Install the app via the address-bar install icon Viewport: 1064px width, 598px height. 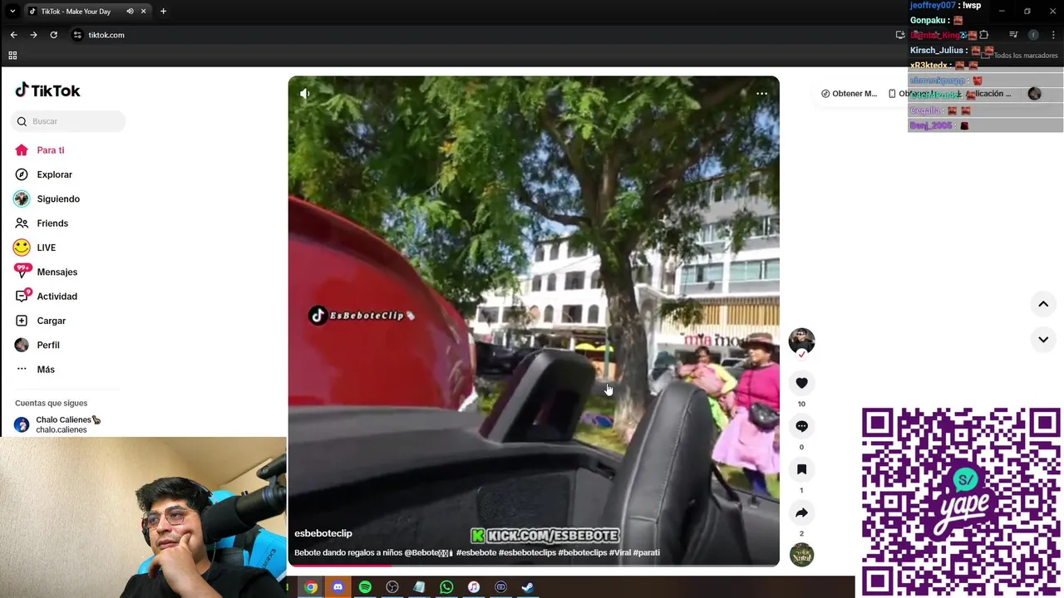pyautogui.click(x=899, y=35)
